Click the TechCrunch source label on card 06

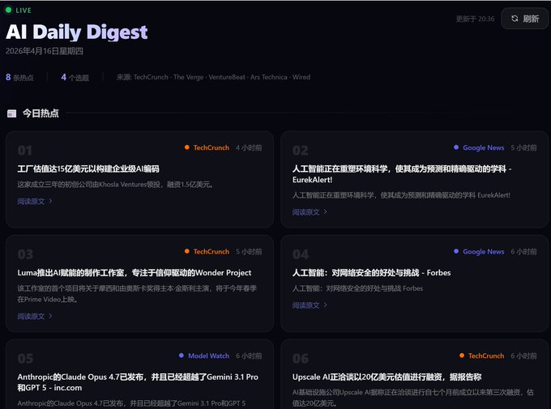[486, 356]
